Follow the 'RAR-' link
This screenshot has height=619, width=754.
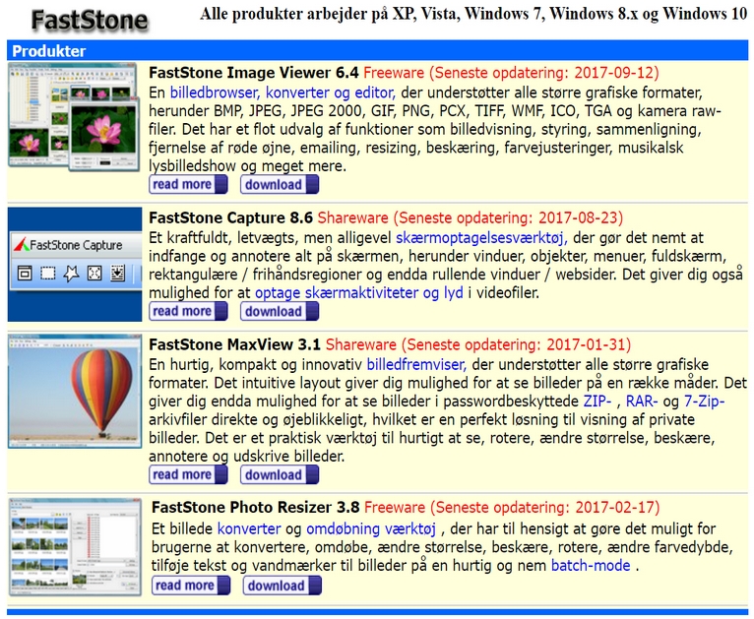pyautogui.click(x=642, y=401)
